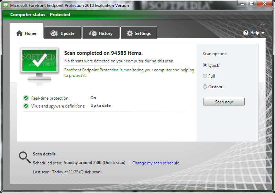Open the History tab

(x=101, y=33)
